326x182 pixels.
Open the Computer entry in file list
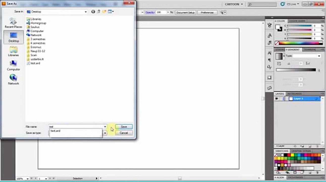click(x=35, y=31)
